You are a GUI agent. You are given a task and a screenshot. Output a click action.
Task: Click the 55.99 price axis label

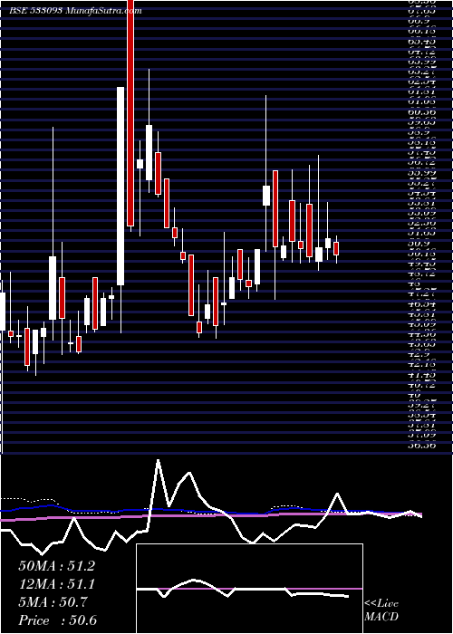[x=421, y=173]
